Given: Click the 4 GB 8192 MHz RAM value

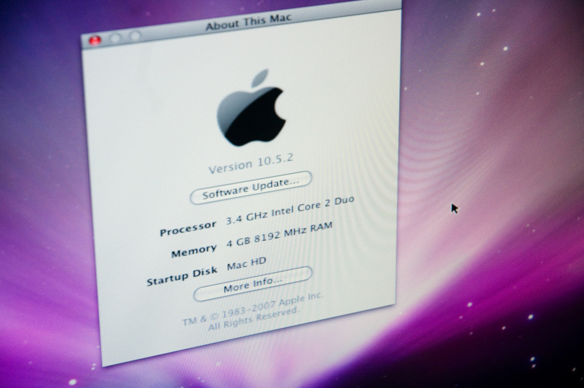Looking at the screenshot, I should [x=279, y=235].
